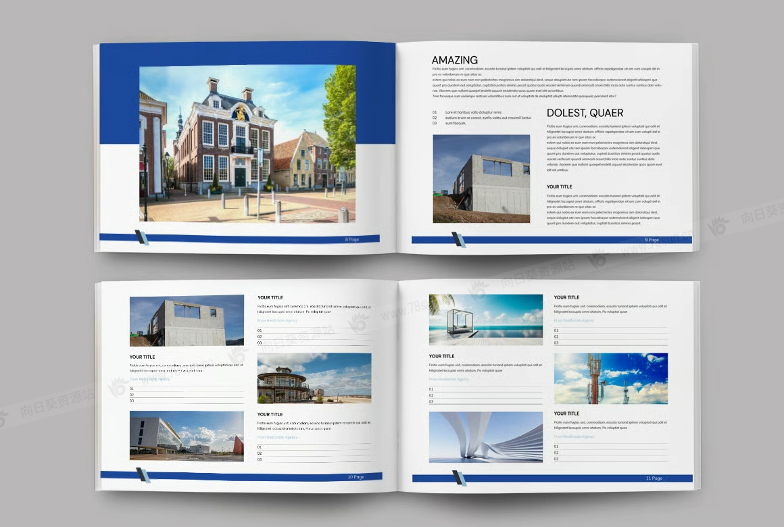
Task: Select the historic brick building photo on page 8
Action: click(x=247, y=143)
